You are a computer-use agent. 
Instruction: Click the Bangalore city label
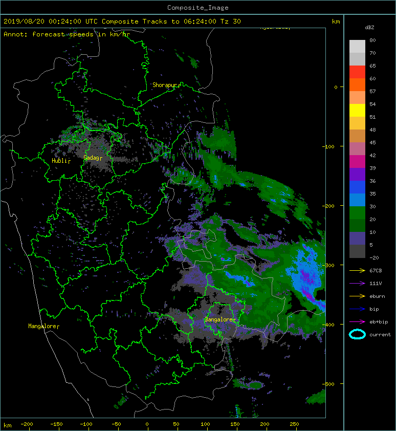[x=219, y=320]
